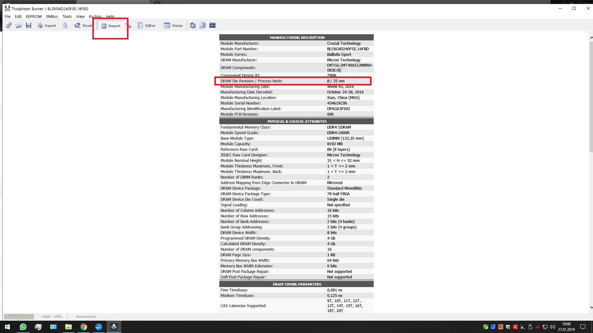Click the vertical scrollbar thumb
The image size is (593, 333).
point(591,97)
